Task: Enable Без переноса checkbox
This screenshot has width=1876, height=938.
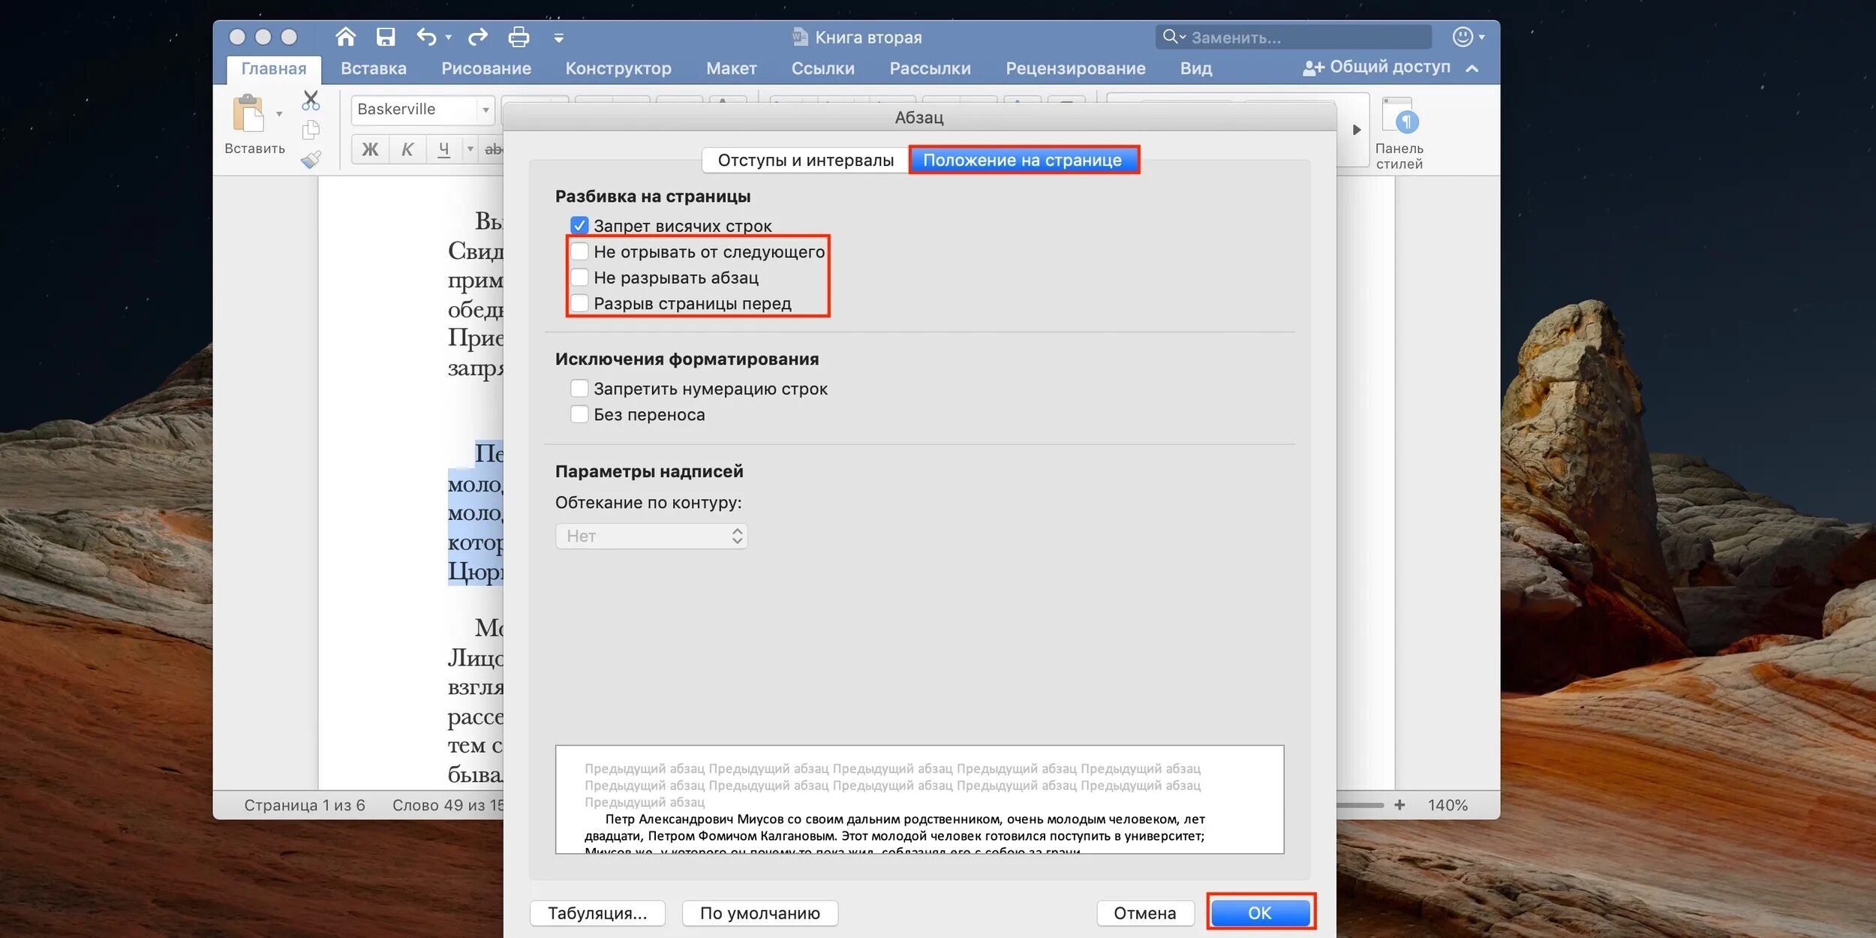Action: [579, 414]
